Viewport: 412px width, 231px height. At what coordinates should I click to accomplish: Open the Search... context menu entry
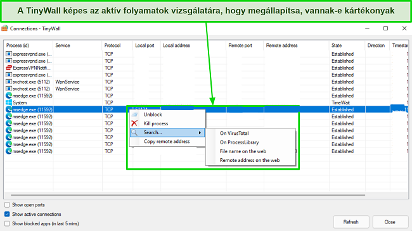[x=167, y=132]
